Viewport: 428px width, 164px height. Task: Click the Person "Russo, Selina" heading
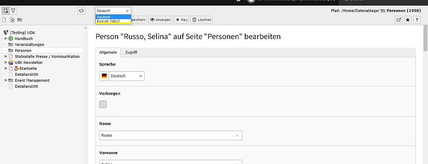[x=188, y=36]
